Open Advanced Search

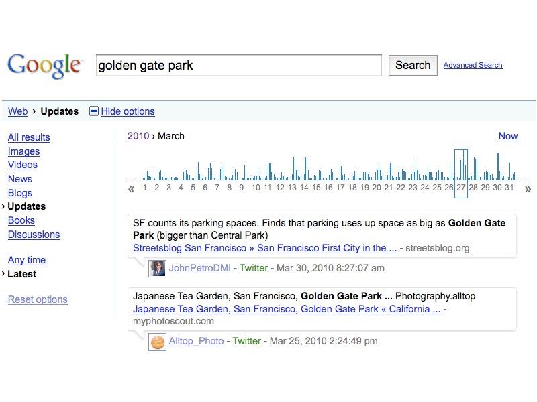(x=473, y=65)
